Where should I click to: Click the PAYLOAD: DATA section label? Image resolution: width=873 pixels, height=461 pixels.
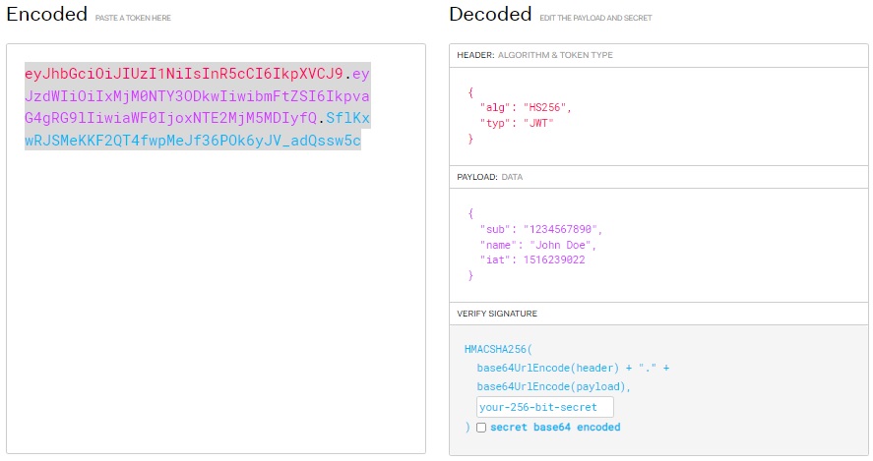click(x=489, y=177)
